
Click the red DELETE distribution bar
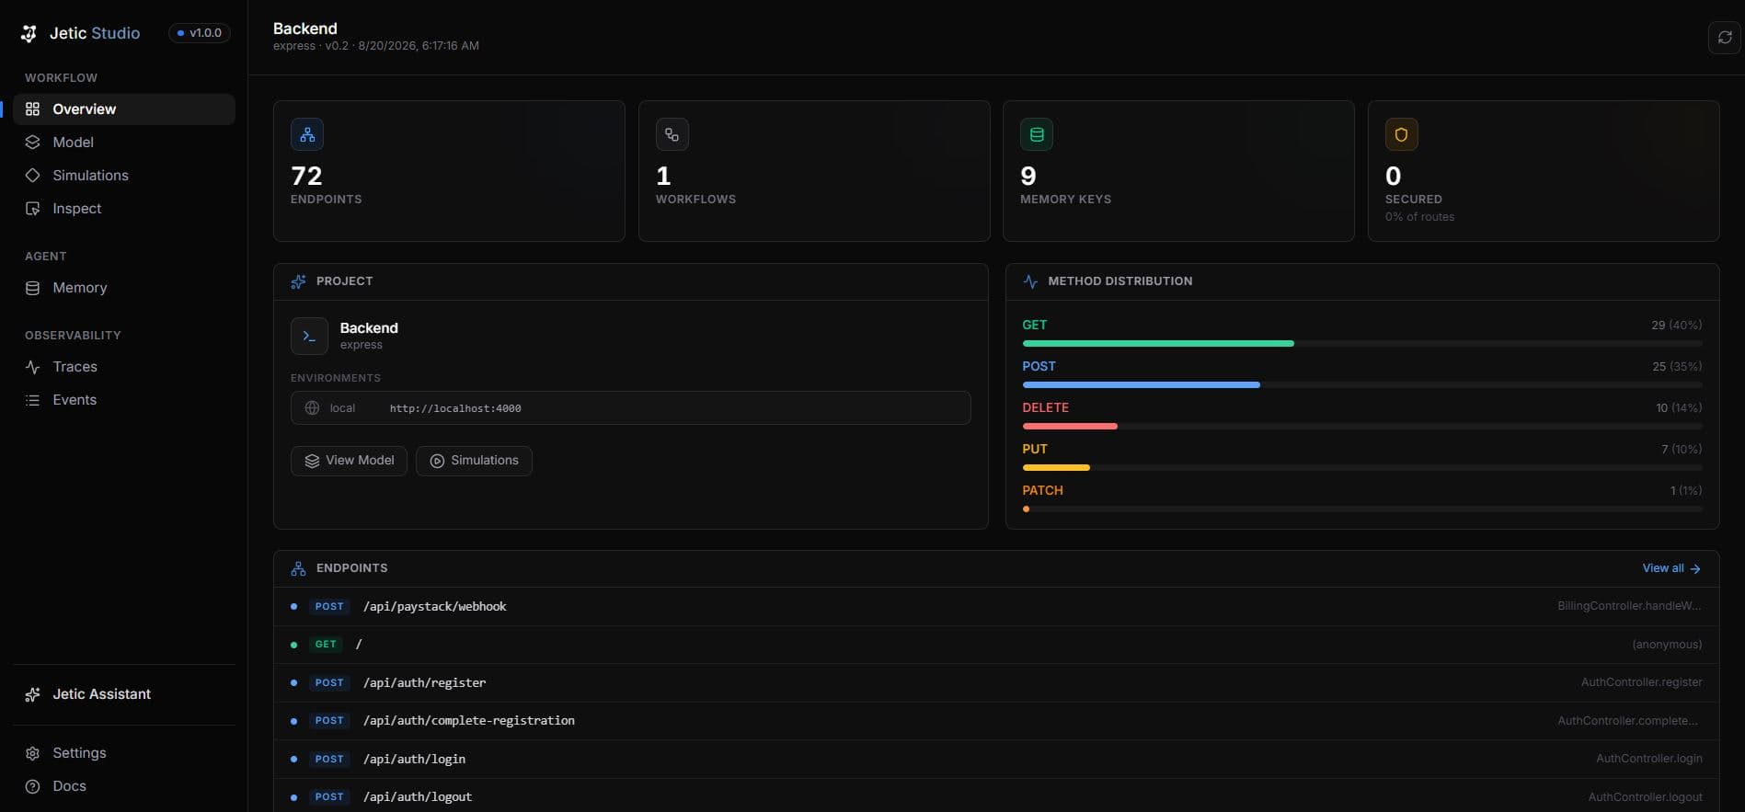coord(1070,427)
